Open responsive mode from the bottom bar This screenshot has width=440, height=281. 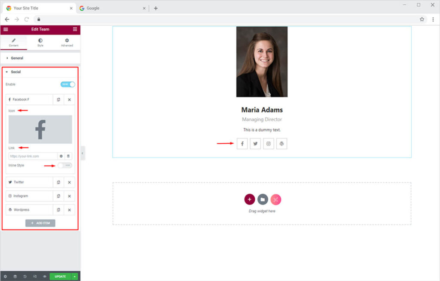coord(35,277)
